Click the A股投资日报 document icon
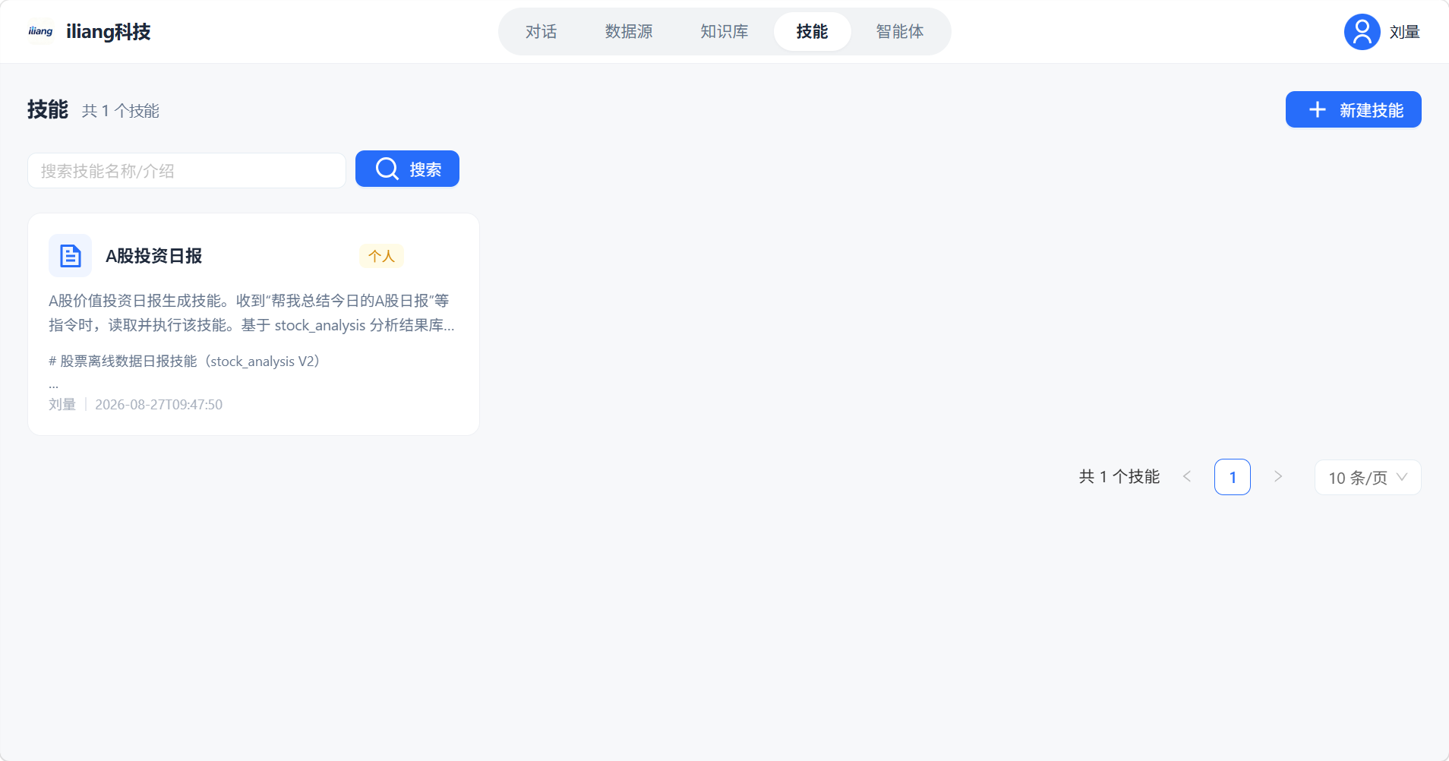1449x761 pixels. (x=70, y=256)
